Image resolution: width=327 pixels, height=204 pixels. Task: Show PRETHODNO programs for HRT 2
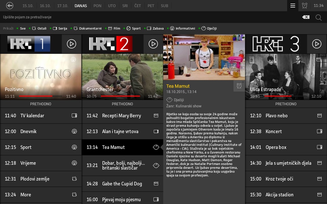pos(122,104)
